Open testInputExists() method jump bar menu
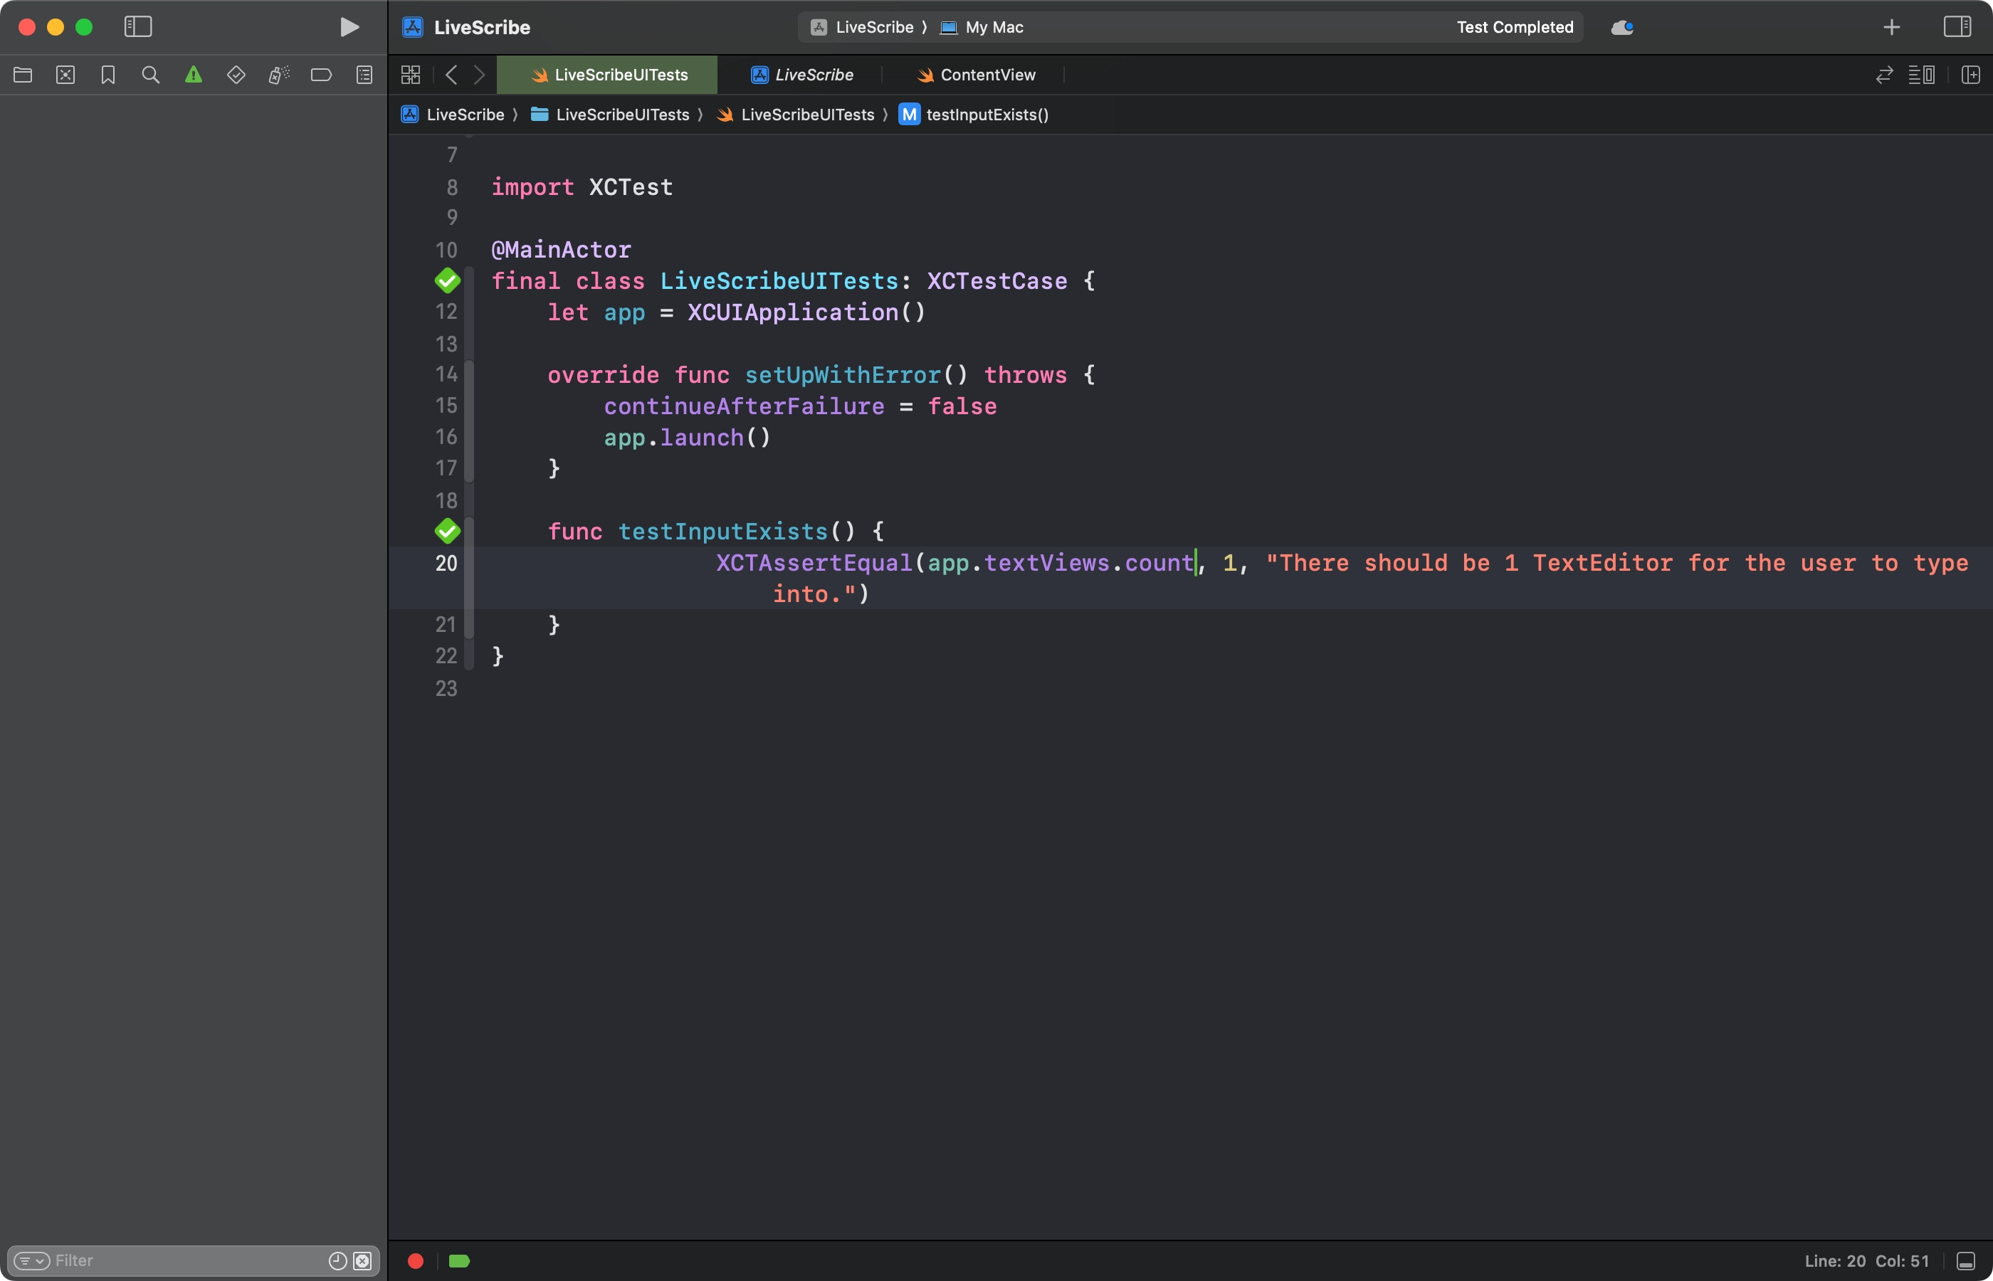Viewport: 1993px width, 1281px height. [987, 115]
